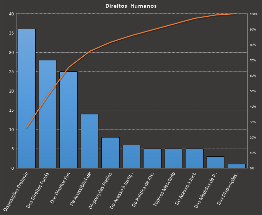Click the "Da Acessibilidade" bar
This screenshot has width=262, height=215.
tap(89, 141)
